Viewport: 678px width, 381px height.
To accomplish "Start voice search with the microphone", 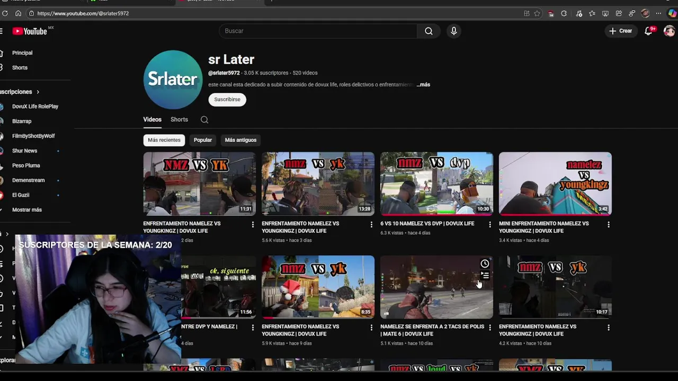I will point(453,31).
